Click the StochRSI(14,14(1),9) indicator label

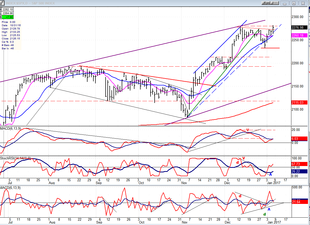click(x=16, y=158)
